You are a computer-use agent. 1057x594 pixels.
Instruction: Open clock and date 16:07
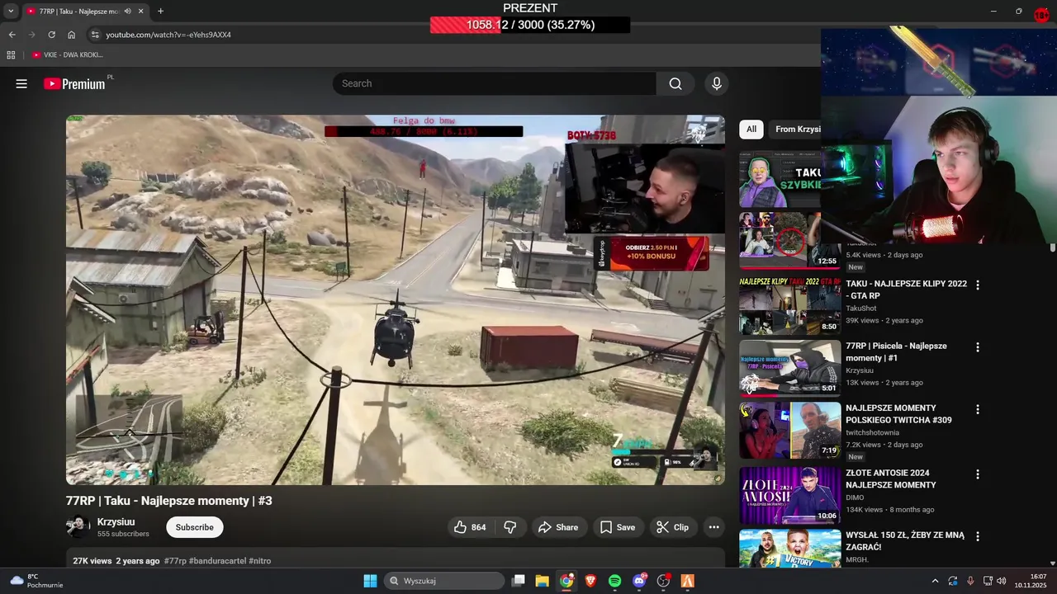[1031, 581]
